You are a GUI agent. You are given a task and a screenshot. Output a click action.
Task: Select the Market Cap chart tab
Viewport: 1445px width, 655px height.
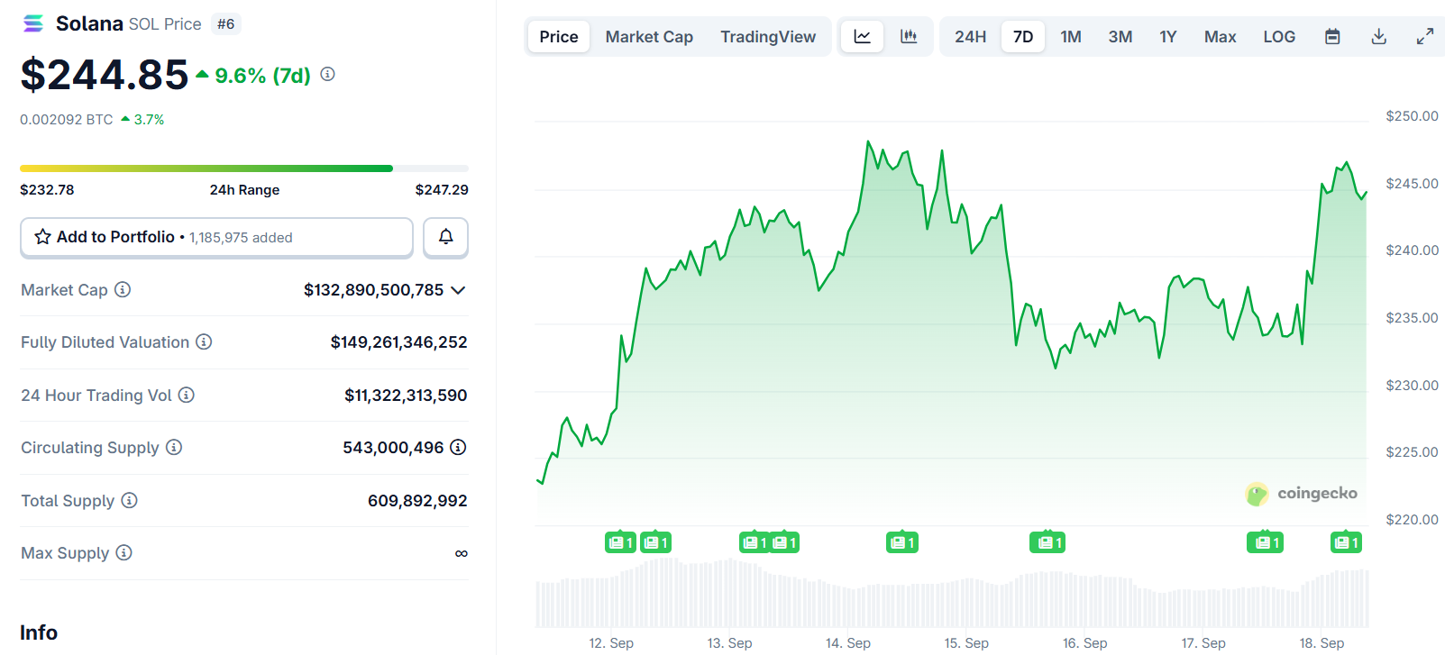point(649,37)
